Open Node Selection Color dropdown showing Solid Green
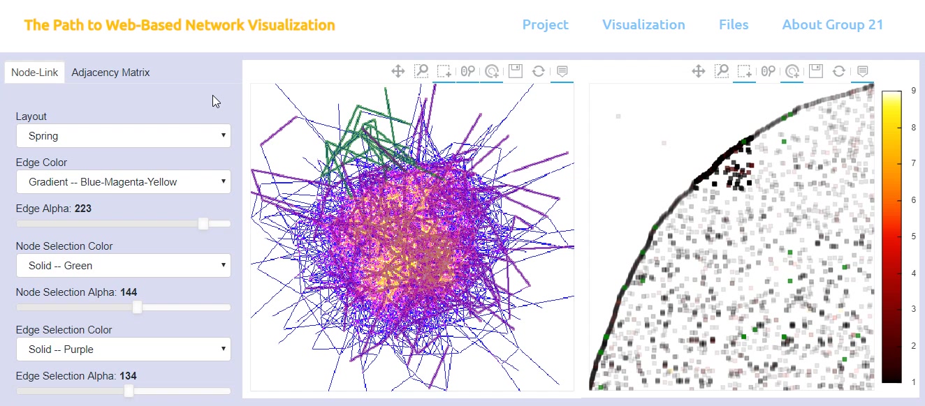Screen dimensions: 925x406 pos(123,266)
